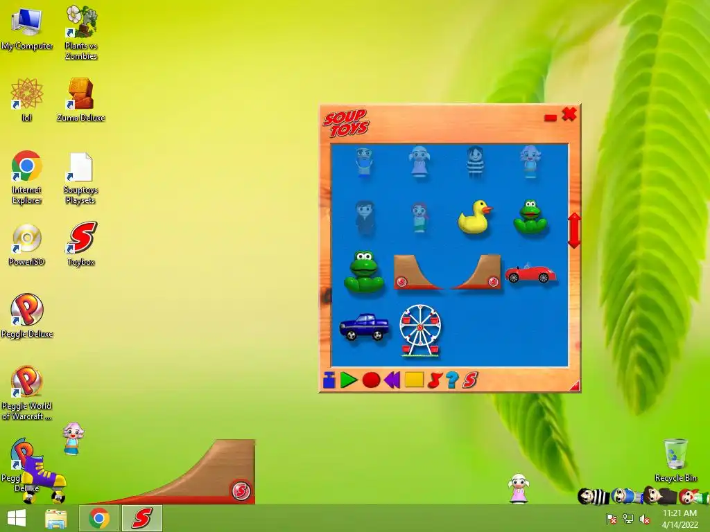This screenshot has height=532, width=710.
Task: Select the Peggle Deluxe shortcut above Peggle World
Action: coord(27,315)
